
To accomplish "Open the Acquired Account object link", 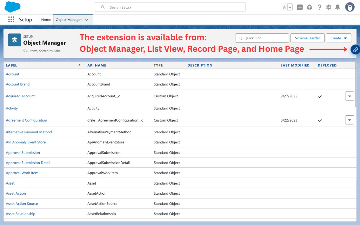I will [20, 96].
